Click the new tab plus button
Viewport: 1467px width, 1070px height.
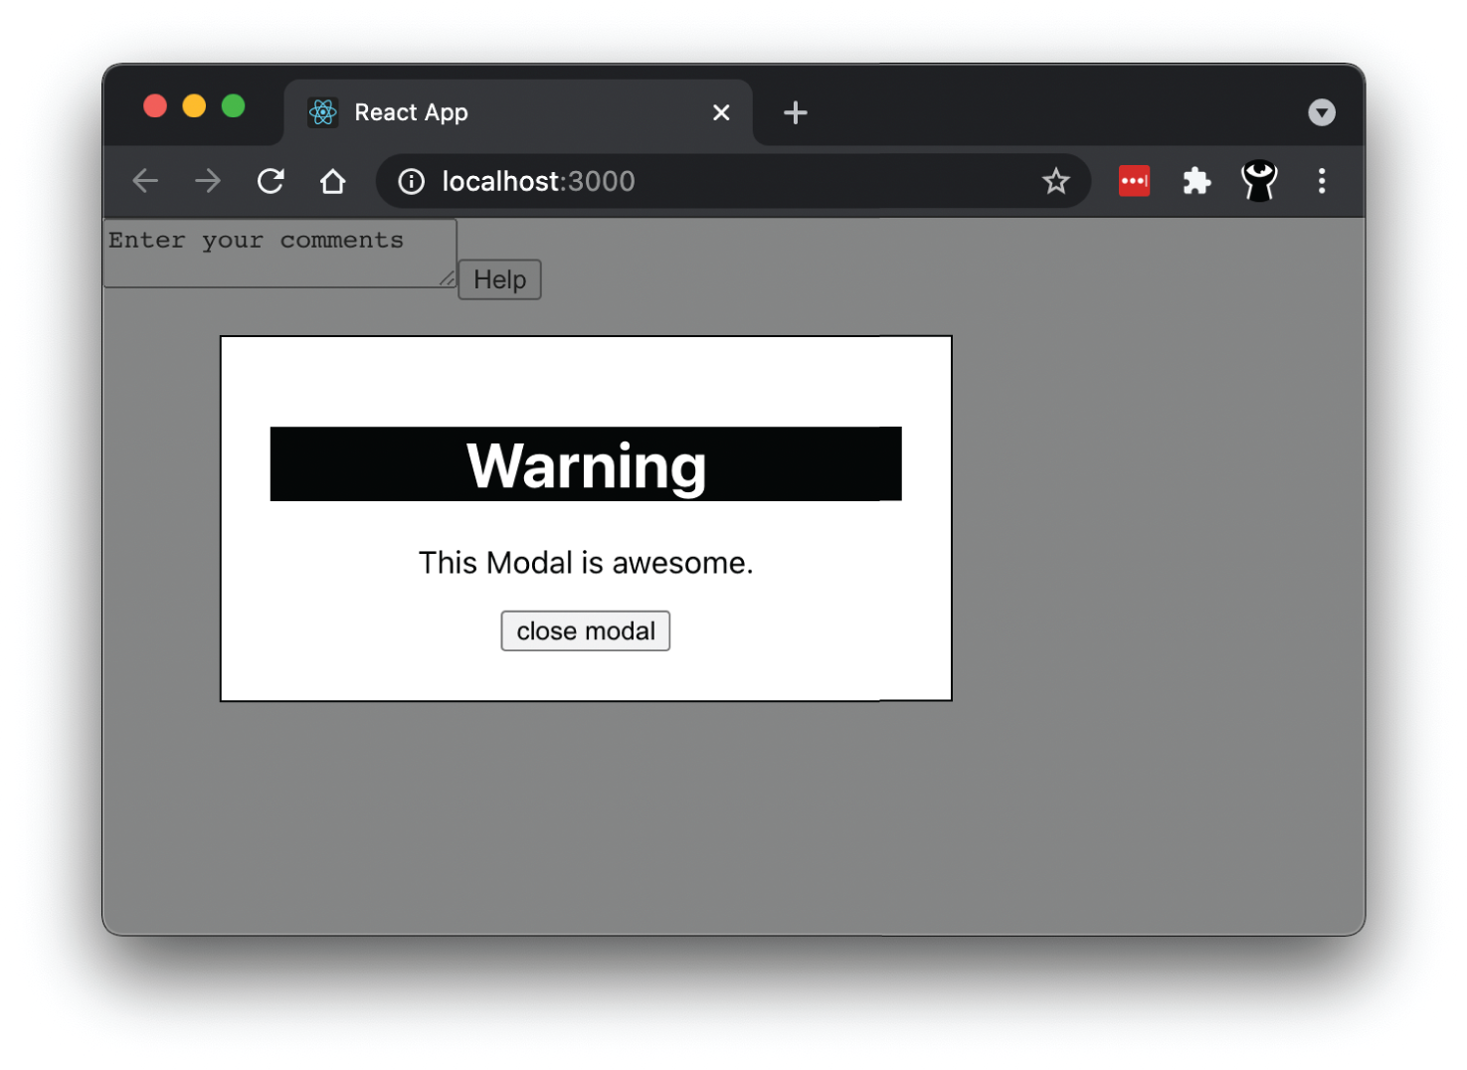click(x=795, y=112)
